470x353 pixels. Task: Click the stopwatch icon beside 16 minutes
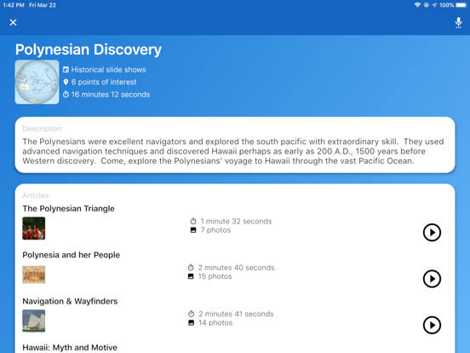point(66,95)
